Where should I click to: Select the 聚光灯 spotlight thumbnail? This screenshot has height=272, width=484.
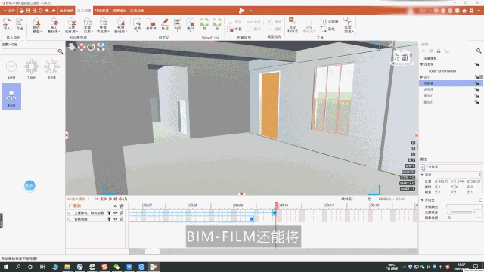[11, 97]
